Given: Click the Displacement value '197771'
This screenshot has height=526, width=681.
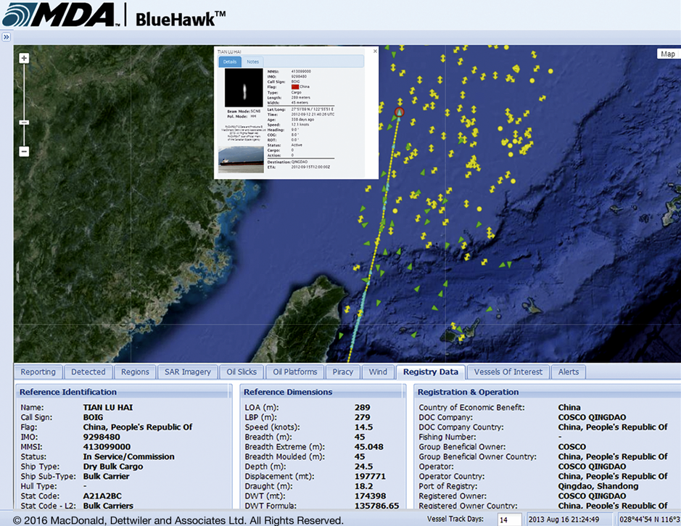Looking at the screenshot, I should click(370, 477).
